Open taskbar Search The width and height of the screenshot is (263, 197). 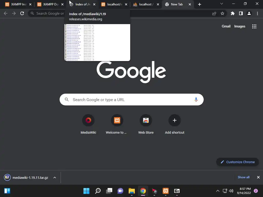click(98, 191)
